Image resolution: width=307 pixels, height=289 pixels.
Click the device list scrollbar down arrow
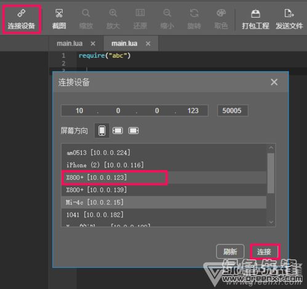[x=271, y=222]
